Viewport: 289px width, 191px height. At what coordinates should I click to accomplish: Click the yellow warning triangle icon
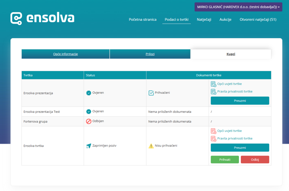pyautogui.click(x=151, y=146)
